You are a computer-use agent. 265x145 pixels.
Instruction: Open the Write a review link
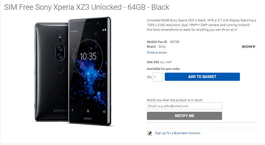point(157,53)
